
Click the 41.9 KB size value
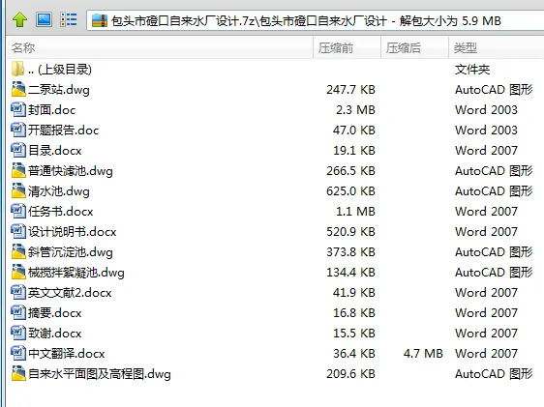[x=354, y=293]
